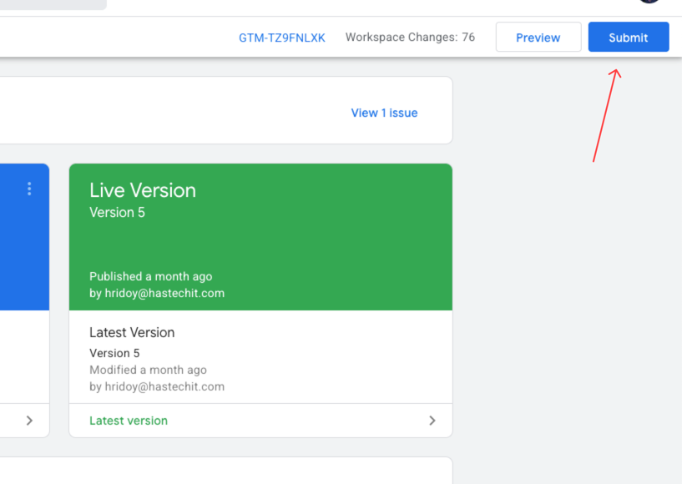682x484 pixels.
Task: Expand the Latest version details with its chevron
Action: [432, 421]
